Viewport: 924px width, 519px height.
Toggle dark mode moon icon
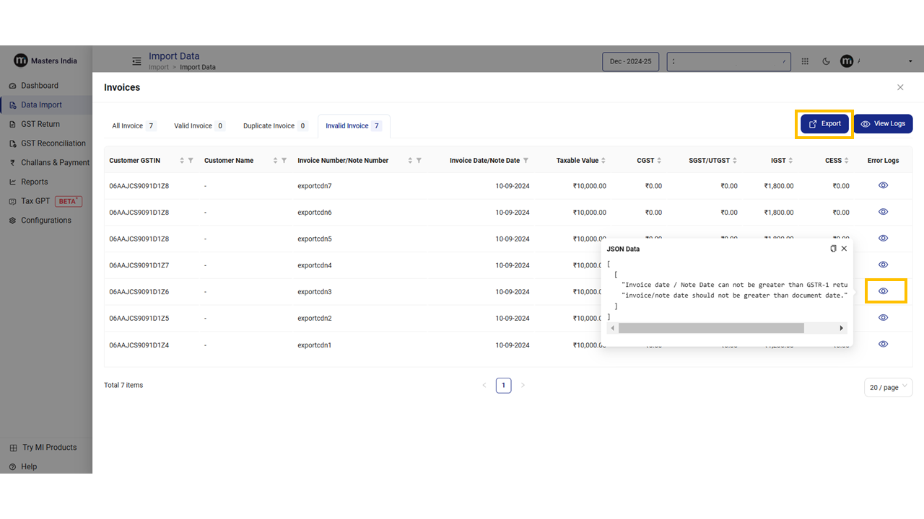[x=827, y=62]
